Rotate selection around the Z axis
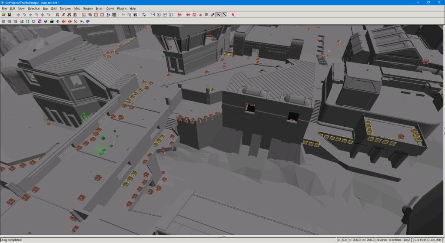Viewport: 445px width, 243px height. 49,15
